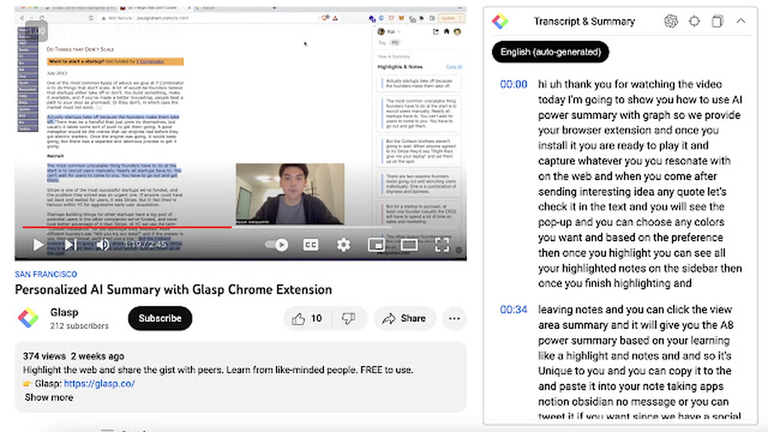The image size is (768, 432).
Task: Turn on closed captions
Action: click(x=311, y=245)
